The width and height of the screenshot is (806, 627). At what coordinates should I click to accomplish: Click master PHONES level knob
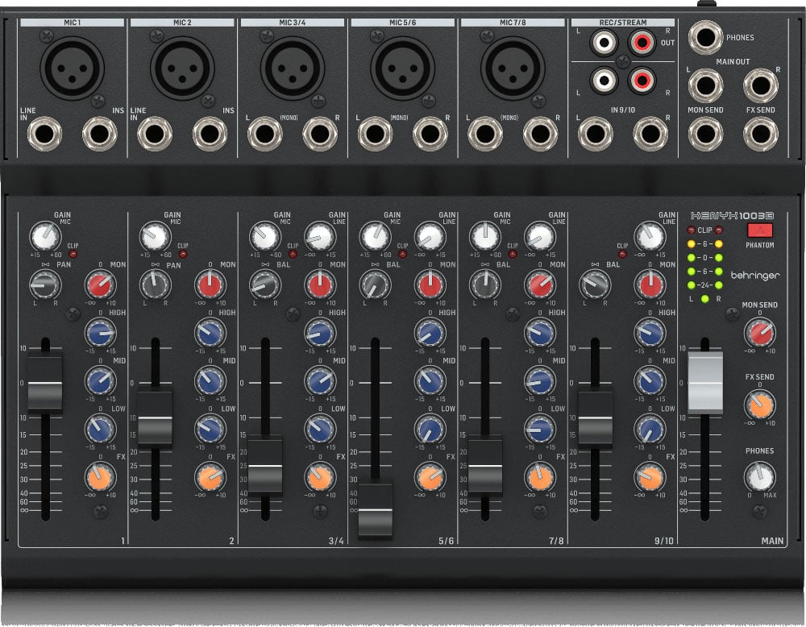(x=760, y=477)
